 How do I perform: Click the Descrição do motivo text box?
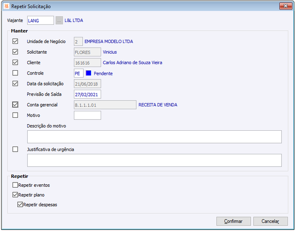[x=154, y=137]
